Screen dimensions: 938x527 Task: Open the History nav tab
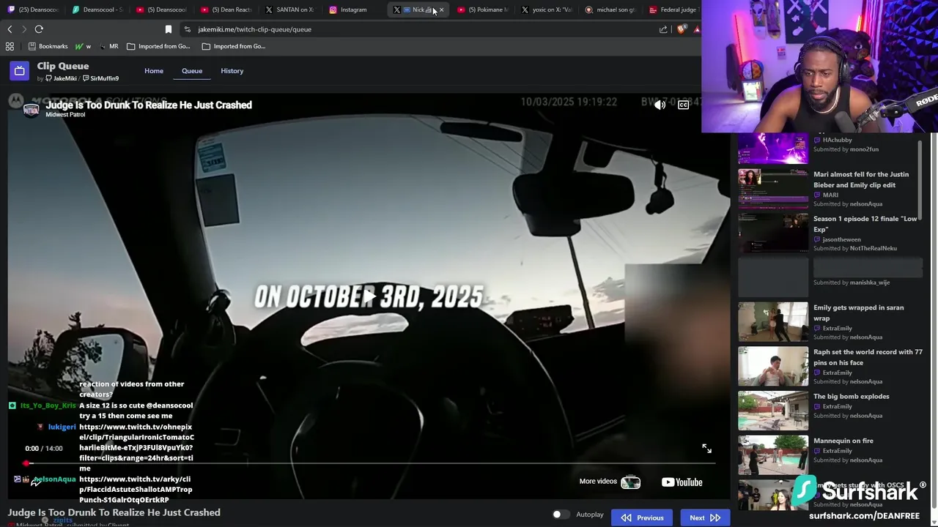[232, 71]
